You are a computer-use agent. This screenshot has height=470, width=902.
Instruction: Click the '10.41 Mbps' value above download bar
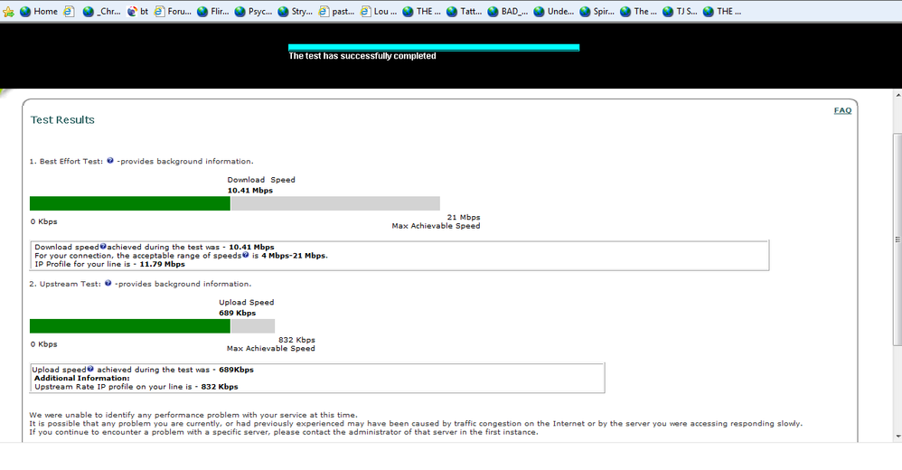249,191
